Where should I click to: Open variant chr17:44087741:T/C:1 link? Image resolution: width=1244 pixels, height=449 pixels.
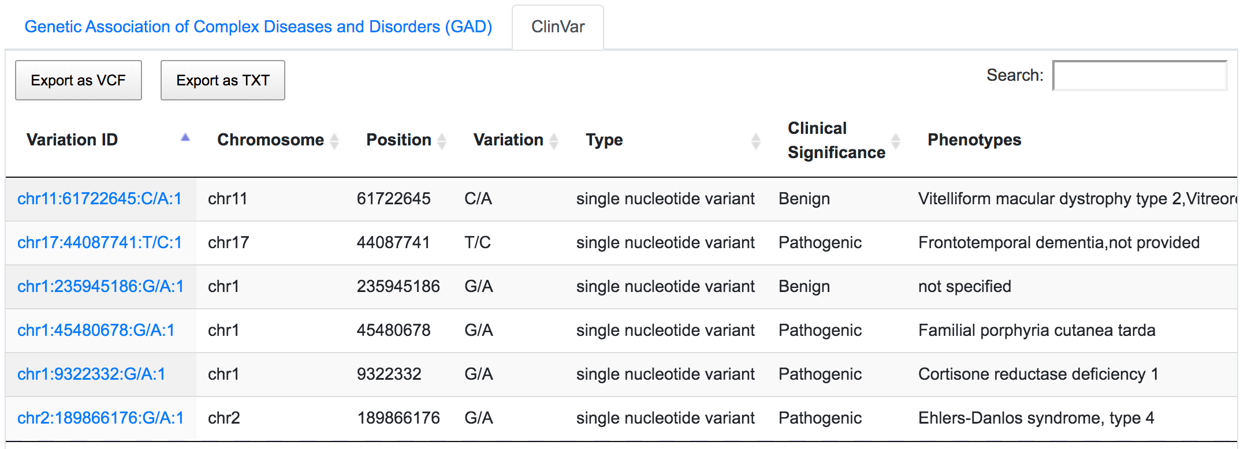[x=99, y=242]
